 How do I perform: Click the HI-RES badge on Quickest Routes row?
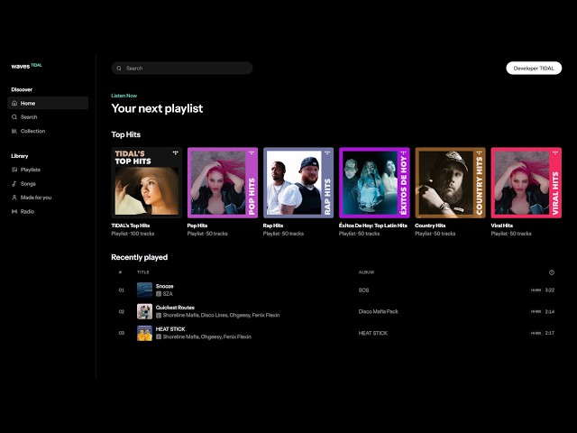point(536,311)
